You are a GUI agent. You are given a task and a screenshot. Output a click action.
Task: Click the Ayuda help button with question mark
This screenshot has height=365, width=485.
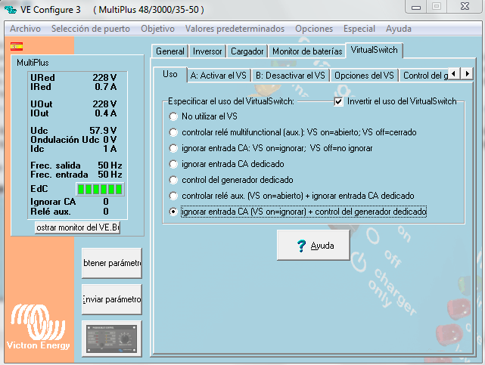tap(313, 246)
